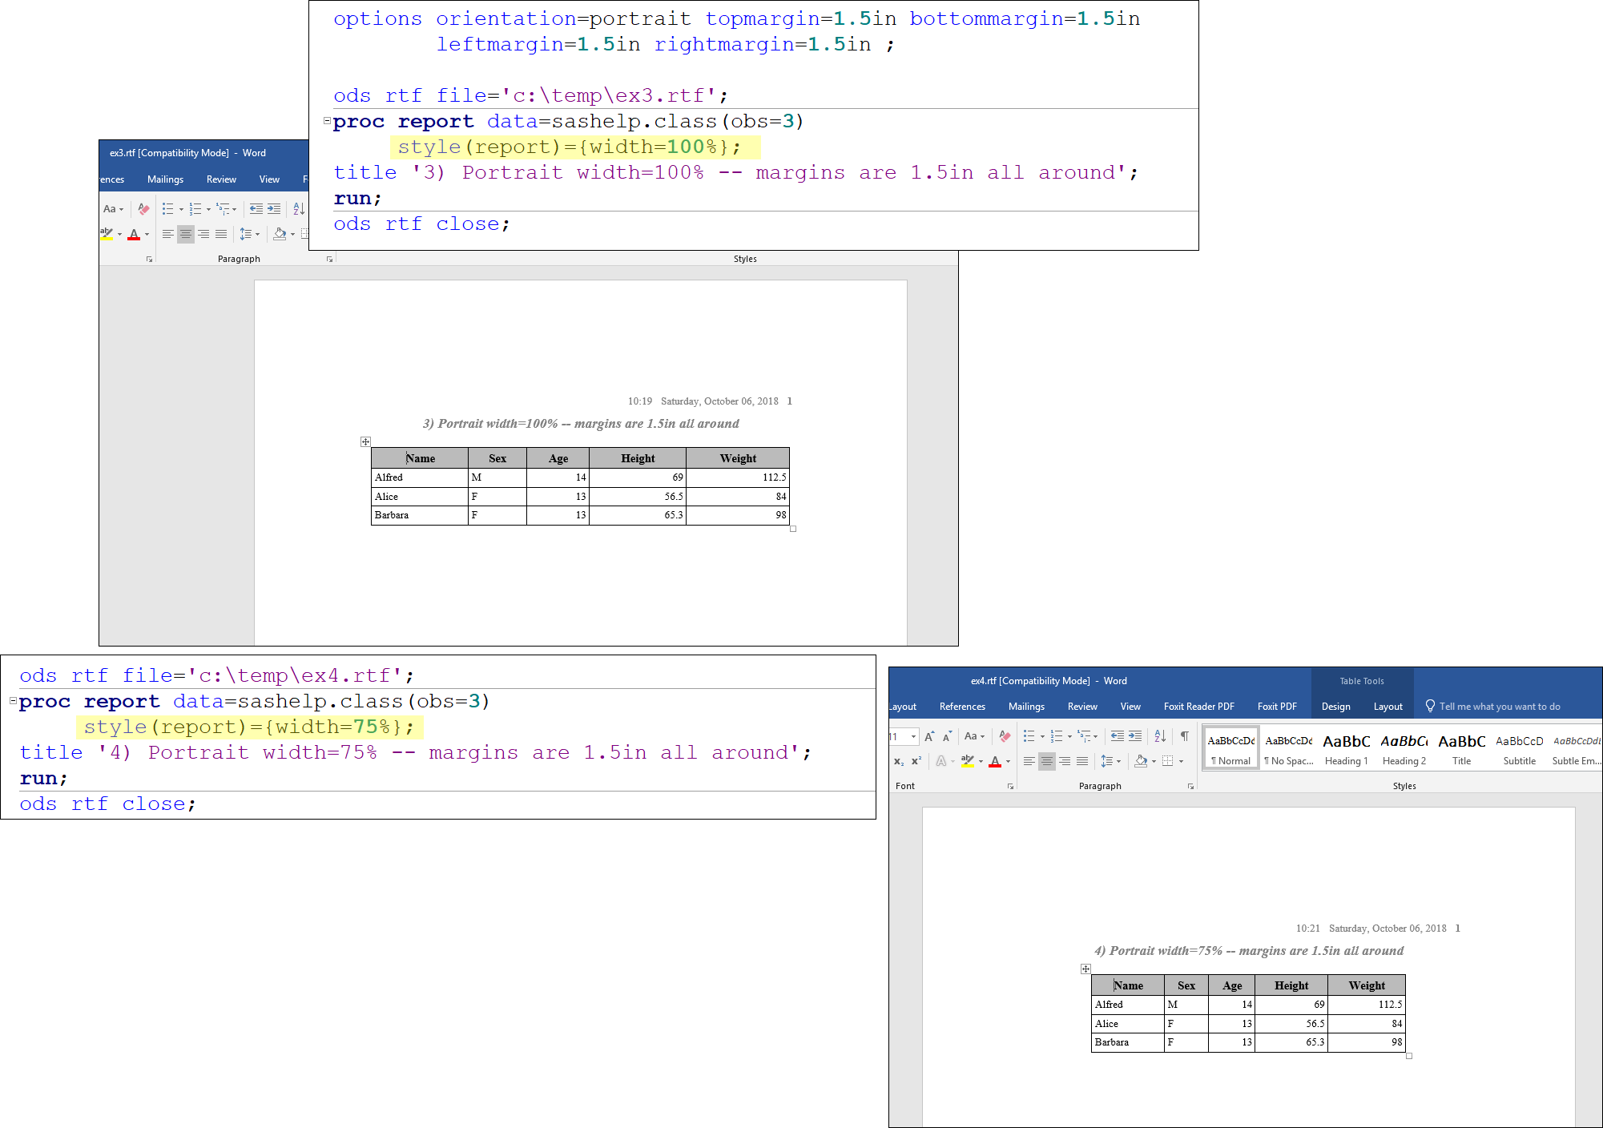This screenshot has height=1128, width=1603.
Task: Click table move handle in ex3 document
Action: pos(365,442)
